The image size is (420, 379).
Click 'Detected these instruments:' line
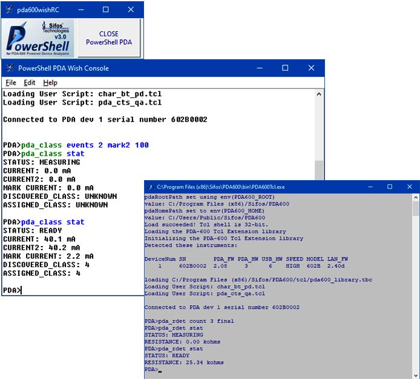click(191, 245)
